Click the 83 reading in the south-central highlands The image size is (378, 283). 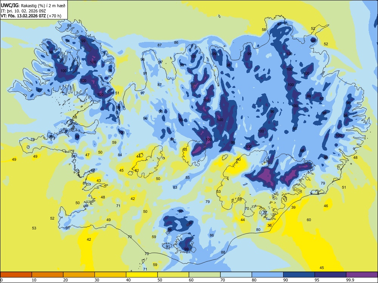point(175,188)
